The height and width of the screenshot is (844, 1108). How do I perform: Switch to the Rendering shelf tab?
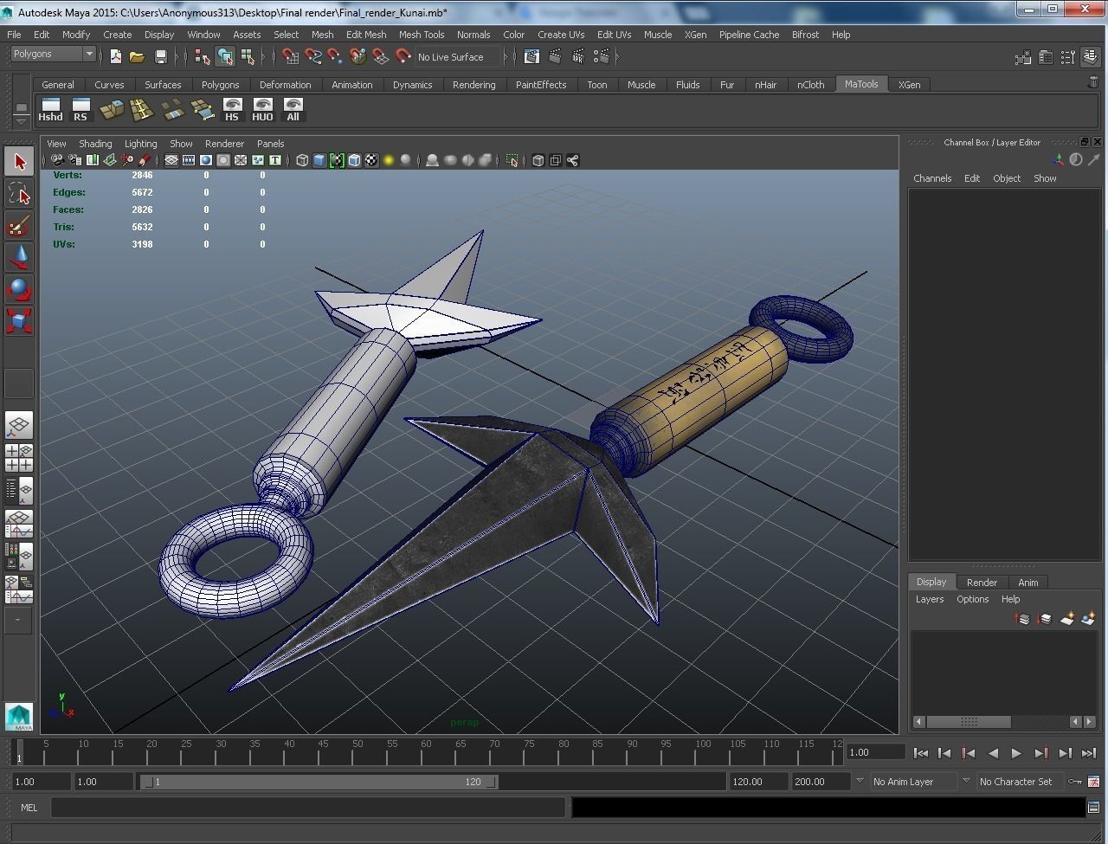tap(473, 85)
